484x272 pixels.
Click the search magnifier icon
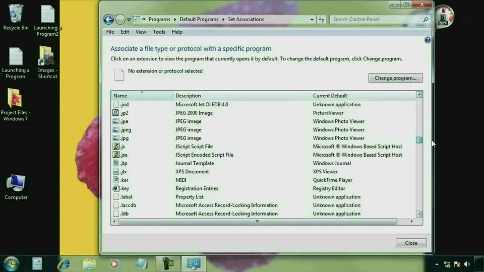click(x=426, y=20)
